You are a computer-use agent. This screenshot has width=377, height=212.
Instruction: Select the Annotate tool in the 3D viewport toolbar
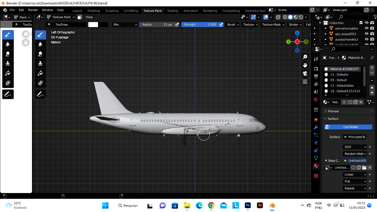(x=41, y=94)
